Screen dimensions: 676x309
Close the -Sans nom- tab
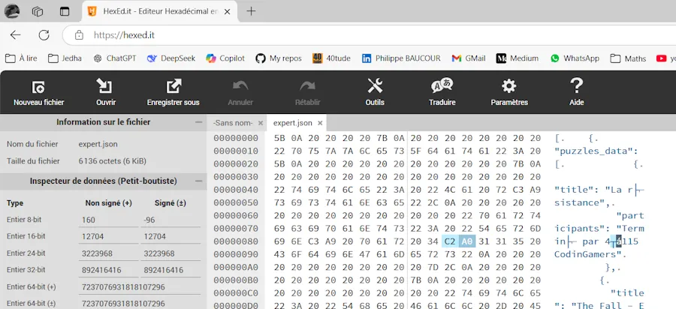[261, 123]
